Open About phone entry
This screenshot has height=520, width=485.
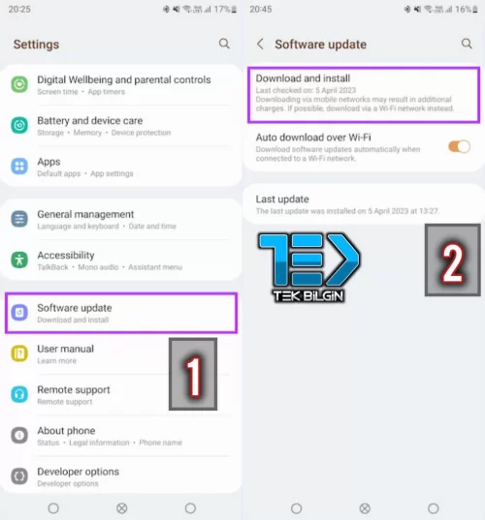[x=121, y=436]
